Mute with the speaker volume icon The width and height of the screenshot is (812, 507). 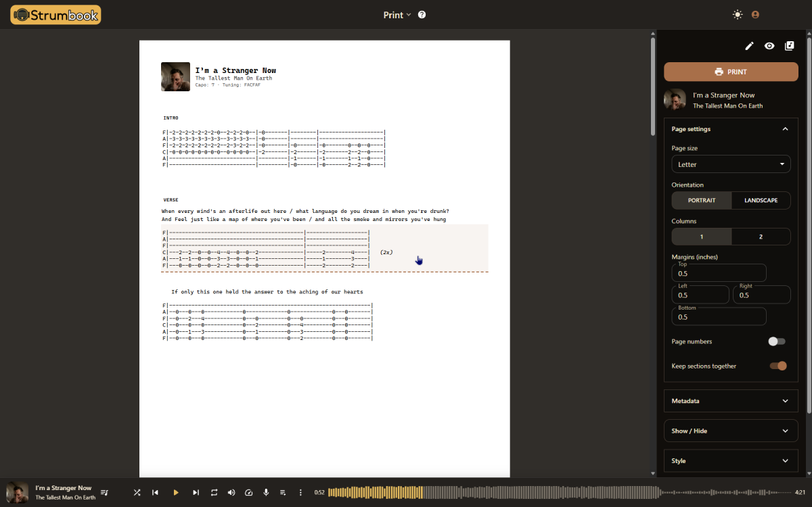[231, 493]
